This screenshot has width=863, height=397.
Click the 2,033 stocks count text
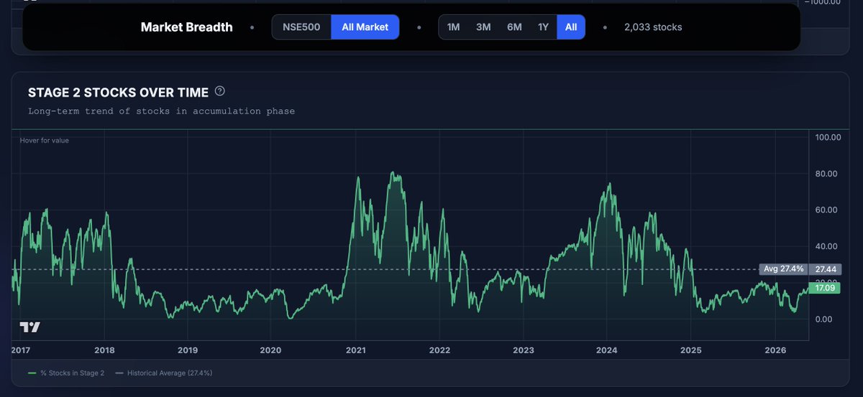pyautogui.click(x=653, y=27)
